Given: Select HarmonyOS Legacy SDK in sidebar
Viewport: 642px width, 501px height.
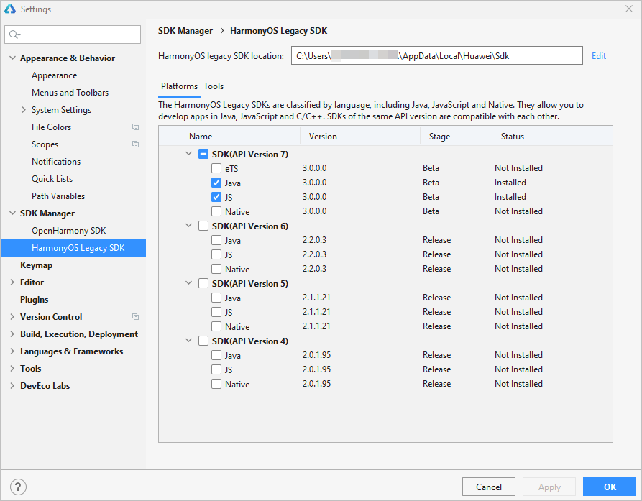Looking at the screenshot, I should click(73, 248).
